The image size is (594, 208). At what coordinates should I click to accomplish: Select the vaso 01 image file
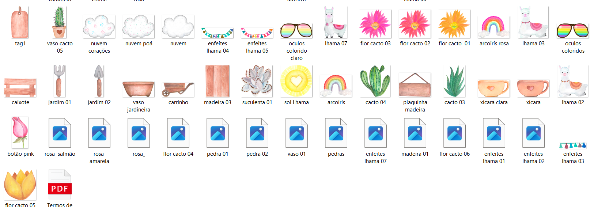(296, 133)
